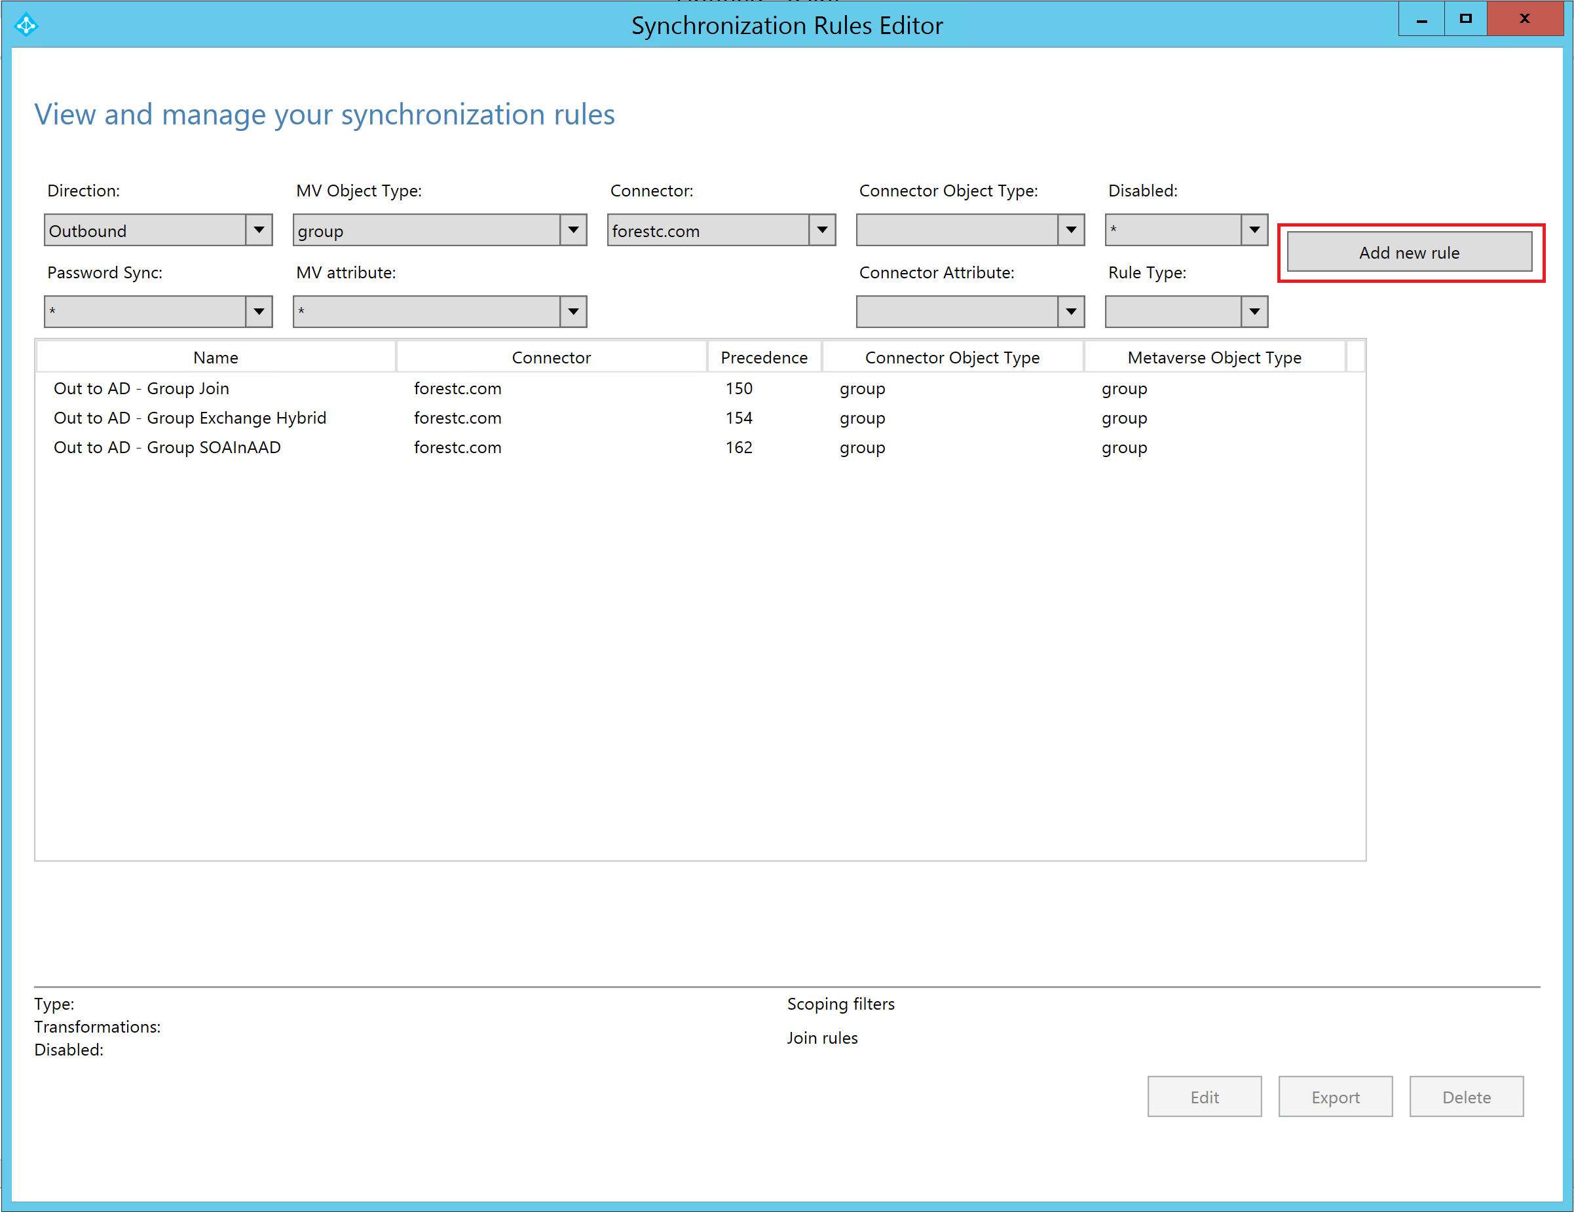Click the Edit button

point(1203,1097)
